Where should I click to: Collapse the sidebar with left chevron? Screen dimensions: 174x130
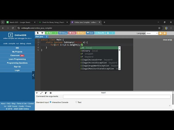point(33,75)
